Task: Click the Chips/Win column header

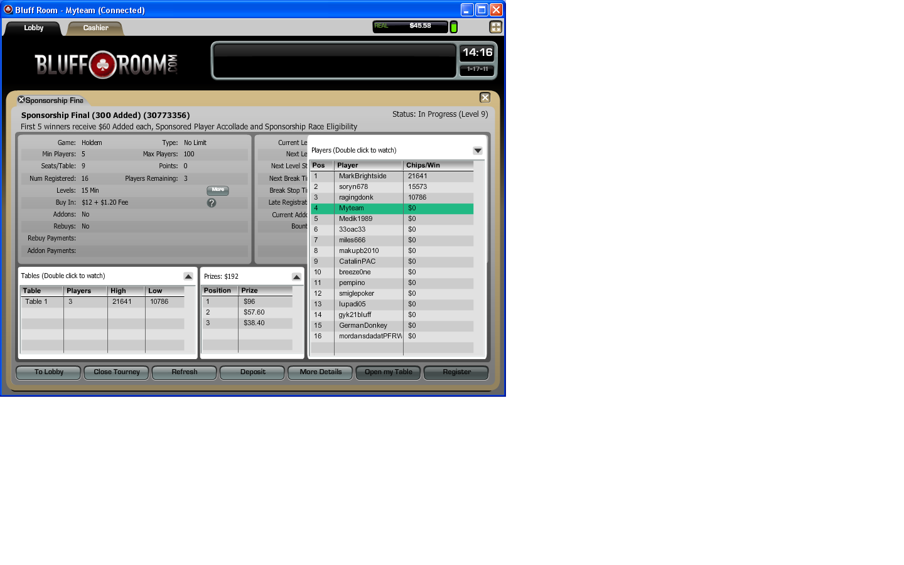Action: [x=438, y=166]
